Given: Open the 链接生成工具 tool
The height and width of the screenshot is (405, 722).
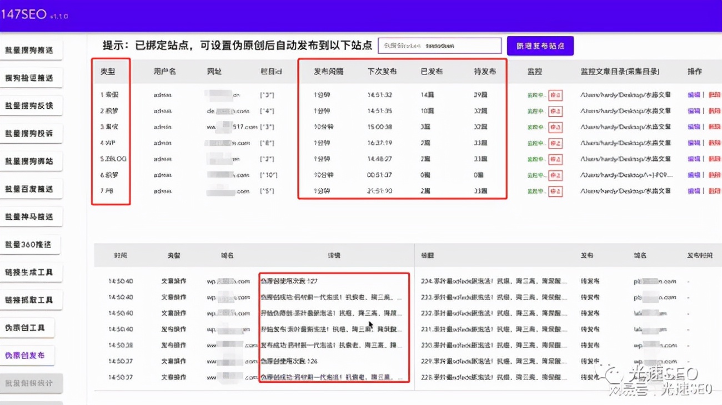Looking at the screenshot, I should pos(29,272).
